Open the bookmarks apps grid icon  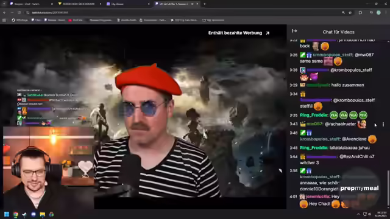4,20
